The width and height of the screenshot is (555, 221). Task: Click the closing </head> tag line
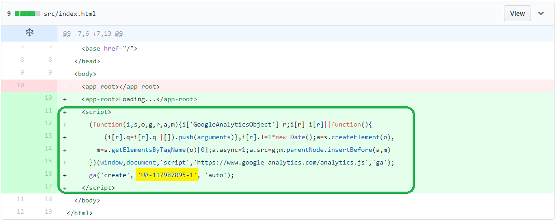87,61
